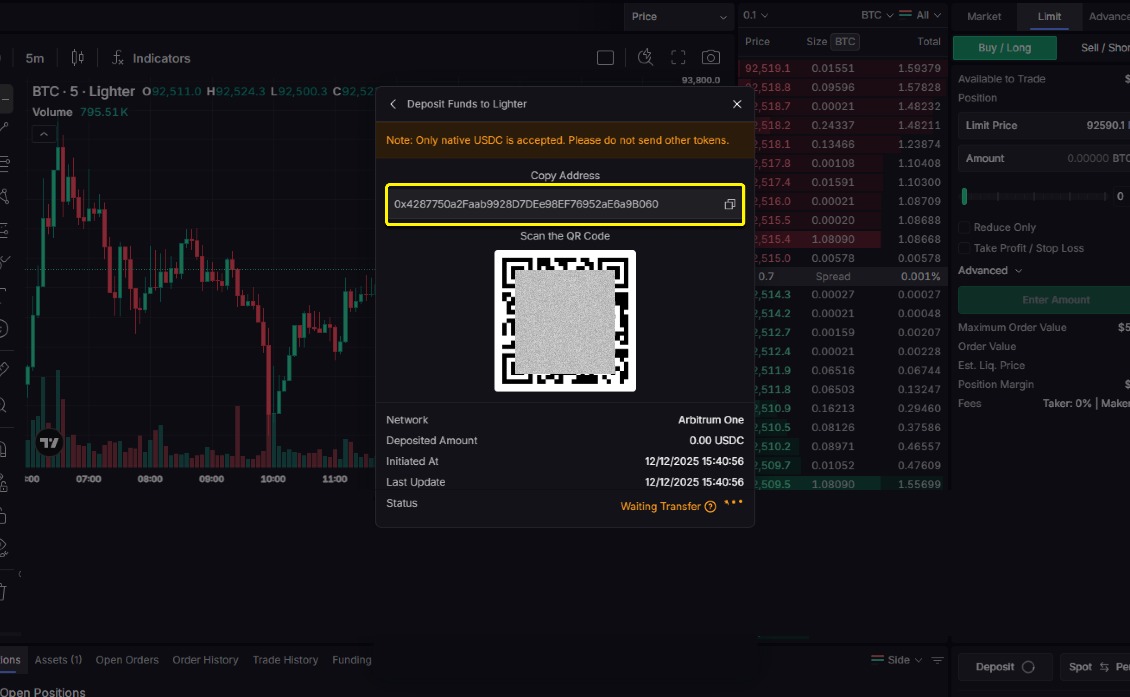
Task: Open the Trade History tab
Action: tap(285, 660)
